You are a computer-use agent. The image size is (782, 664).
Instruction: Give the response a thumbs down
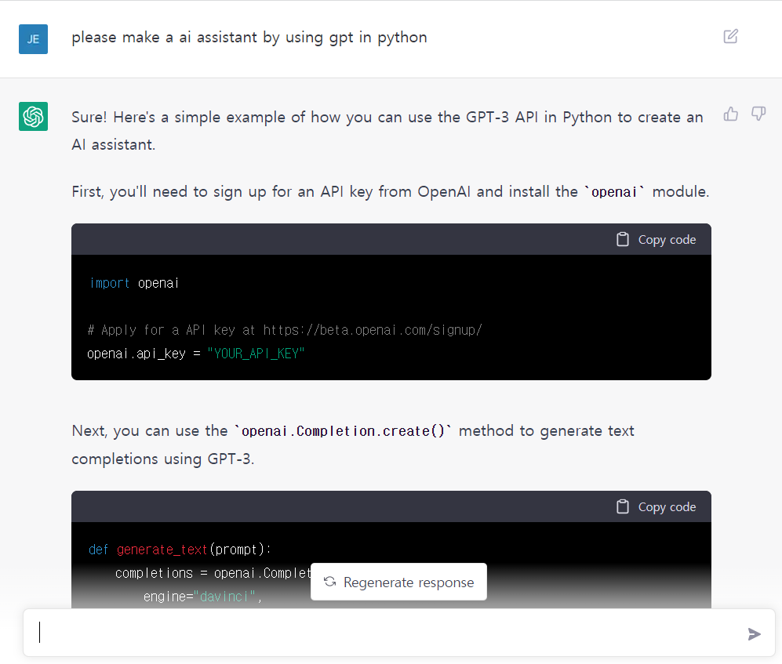point(758,114)
